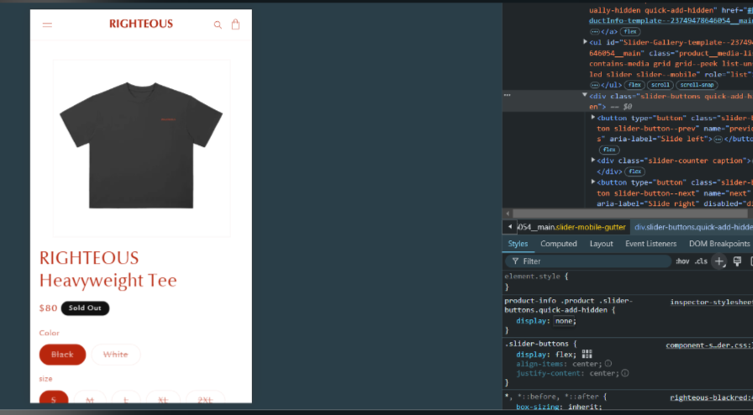
Task: Click the $80 price text
Action: 48,307
